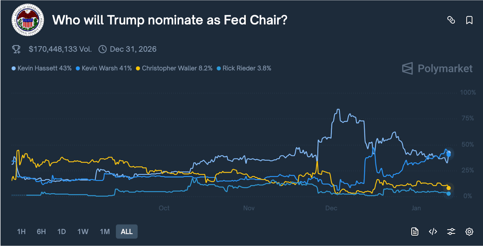
Task: Select the ALL time range
Action: [127, 231]
